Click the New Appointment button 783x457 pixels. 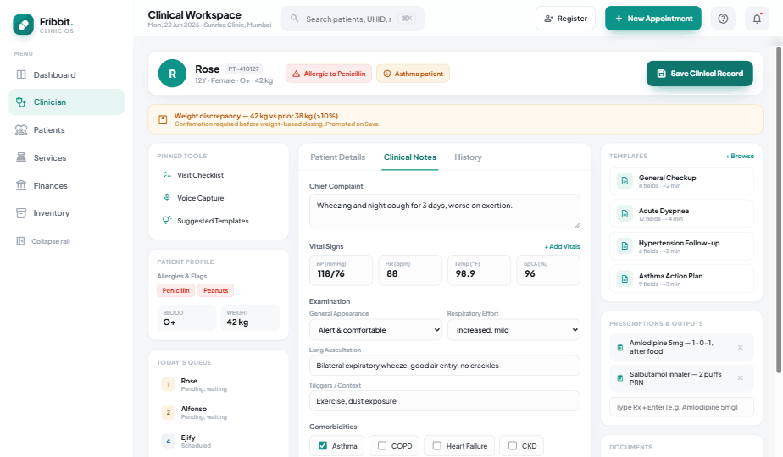coord(653,19)
